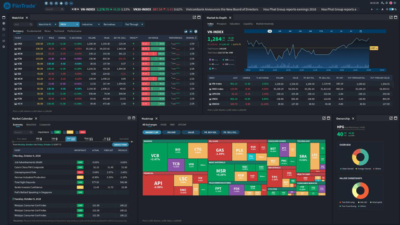
Task: Open the calendar date picker on chart range bar
Action: [361, 31]
